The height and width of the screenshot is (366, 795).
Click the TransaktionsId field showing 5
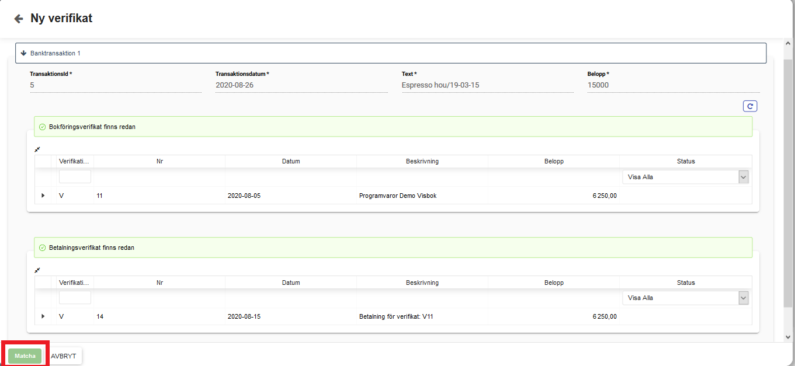pyautogui.click(x=115, y=85)
